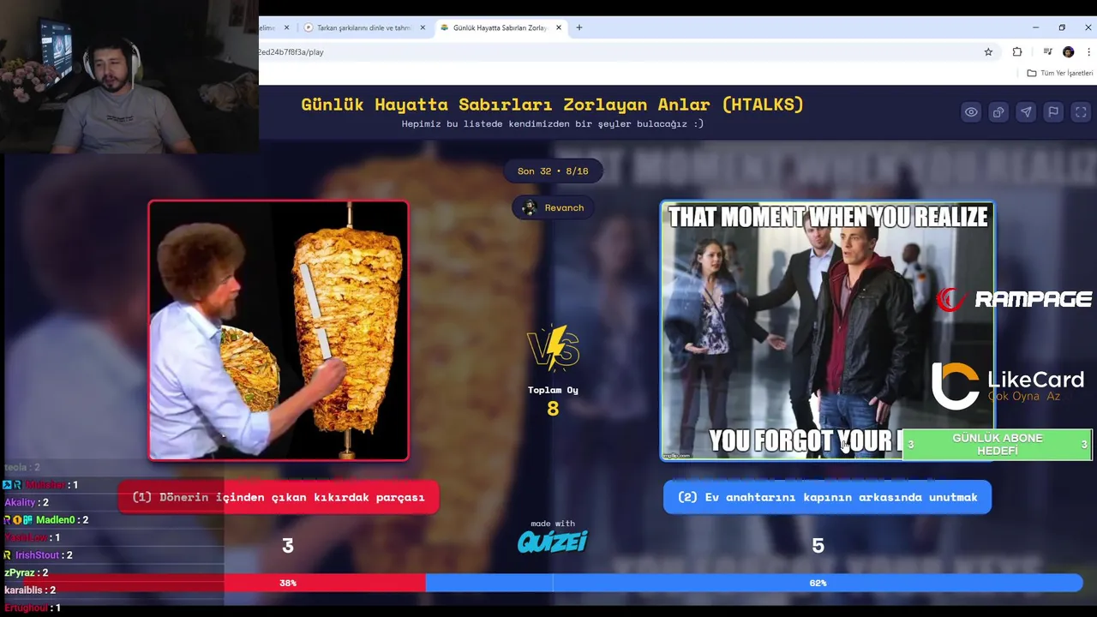This screenshot has height=617, width=1097.
Task: Open the Tüm Yer İşaretleri bookmarks folder
Action: point(1060,73)
